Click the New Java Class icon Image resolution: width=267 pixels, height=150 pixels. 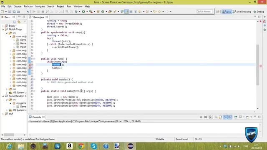click(x=103, y=12)
